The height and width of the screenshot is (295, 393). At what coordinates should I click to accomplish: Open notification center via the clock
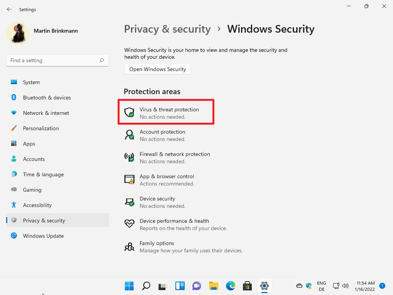click(364, 286)
